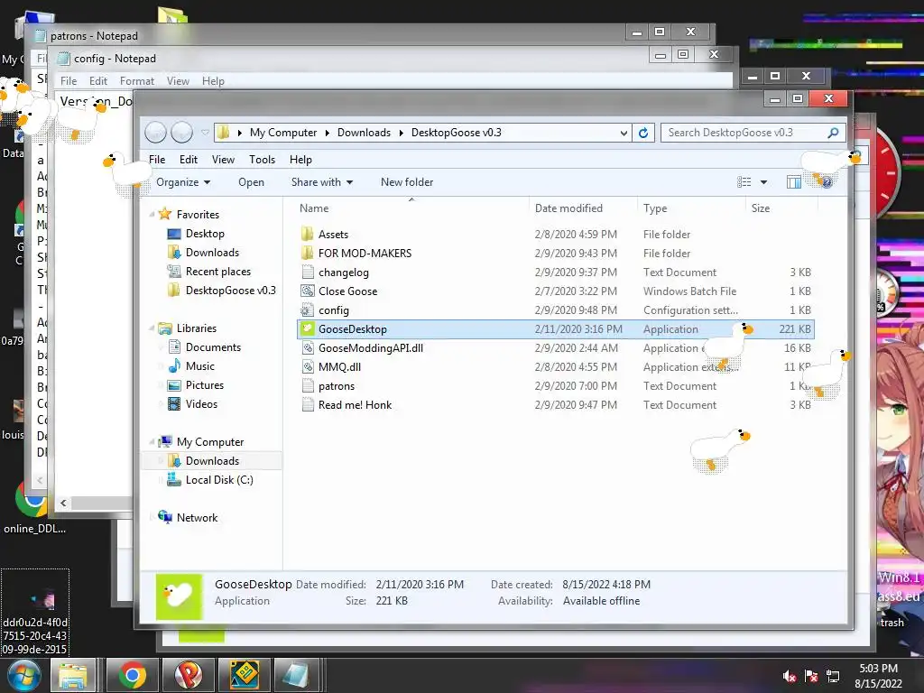Toggle the preview pane icon
Image resolution: width=924 pixels, height=693 pixels.
pyautogui.click(x=794, y=182)
